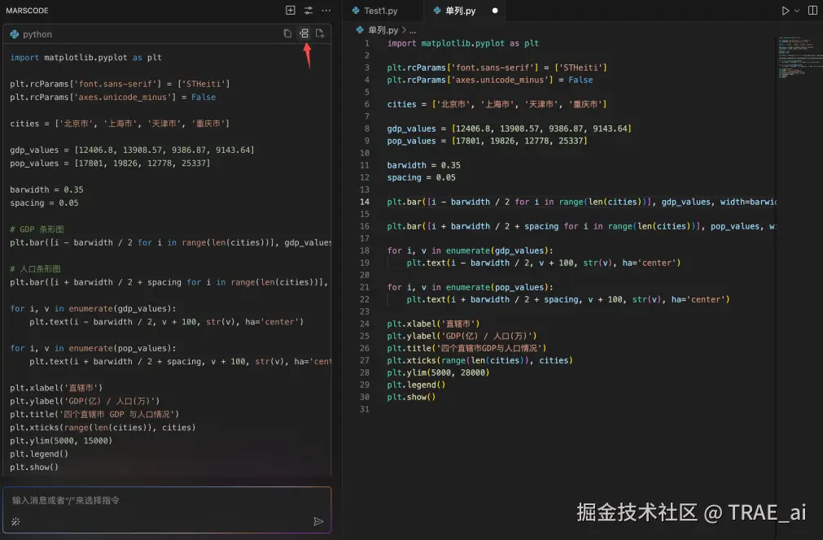This screenshot has width=823, height=540.
Task: Insert snippet into editor via arrow-marked icon
Action: click(x=303, y=33)
